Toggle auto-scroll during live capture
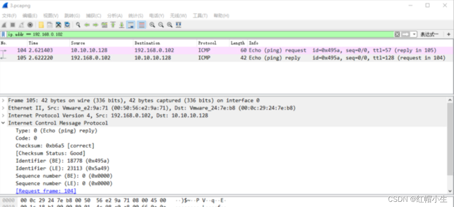 131,25
